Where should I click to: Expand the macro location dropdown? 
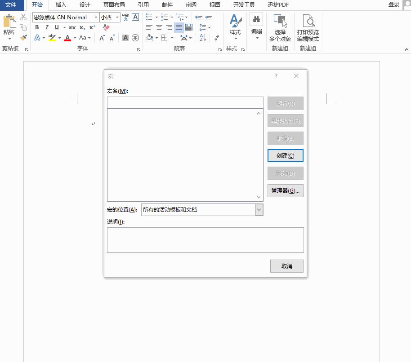tap(259, 210)
